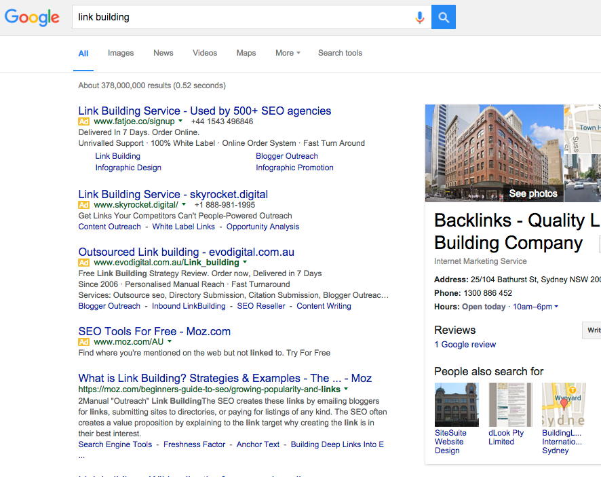Click the phone number 1300 886 452

pyautogui.click(x=488, y=293)
